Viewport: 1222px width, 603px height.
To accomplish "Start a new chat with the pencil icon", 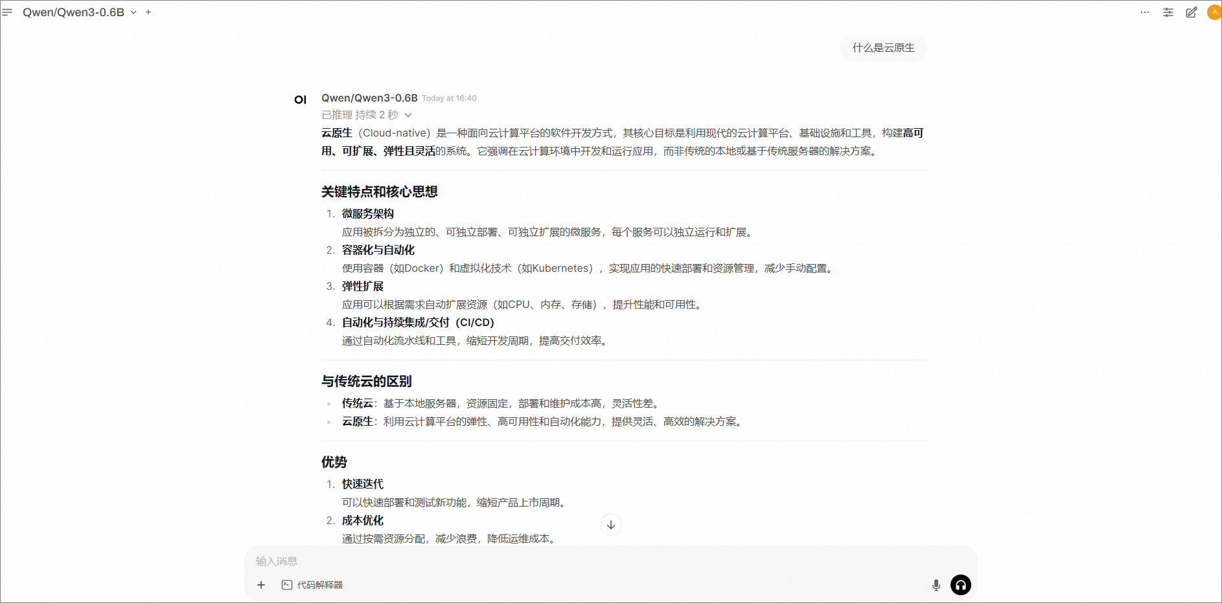I will coord(1192,12).
